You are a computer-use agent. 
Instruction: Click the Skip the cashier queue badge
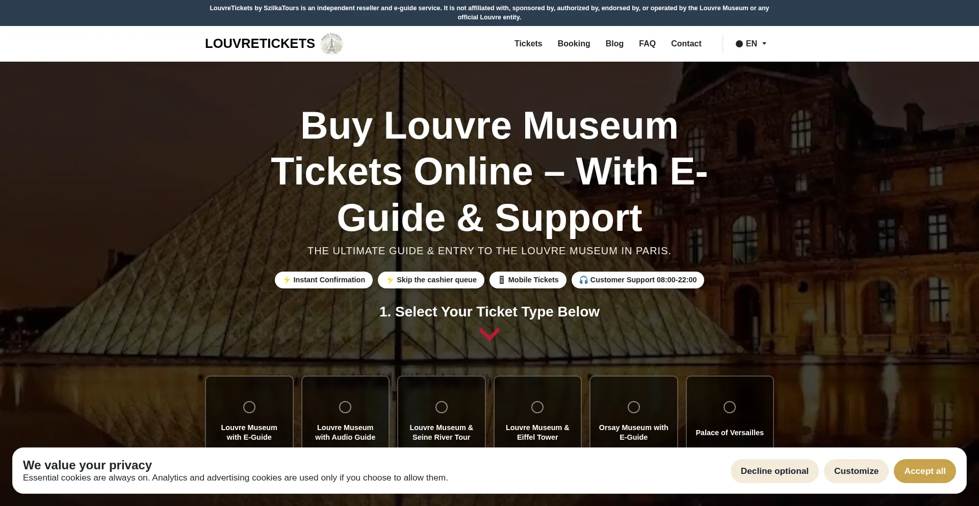coord(431,280)
